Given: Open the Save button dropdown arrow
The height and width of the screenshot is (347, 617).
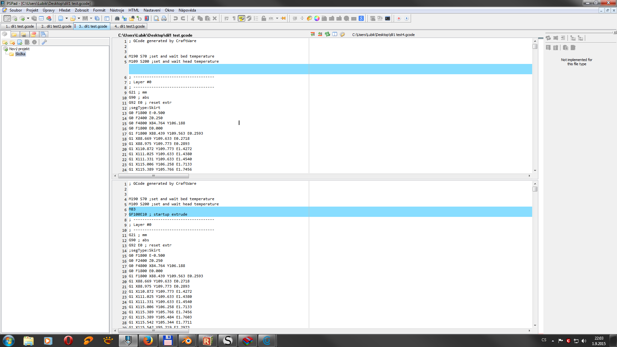Looking at the screenshot, I should [x=91, y=18].
